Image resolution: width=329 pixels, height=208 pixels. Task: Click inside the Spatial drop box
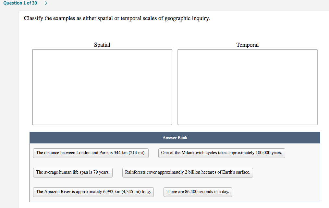pyautogui.click(x=102, y=87)
